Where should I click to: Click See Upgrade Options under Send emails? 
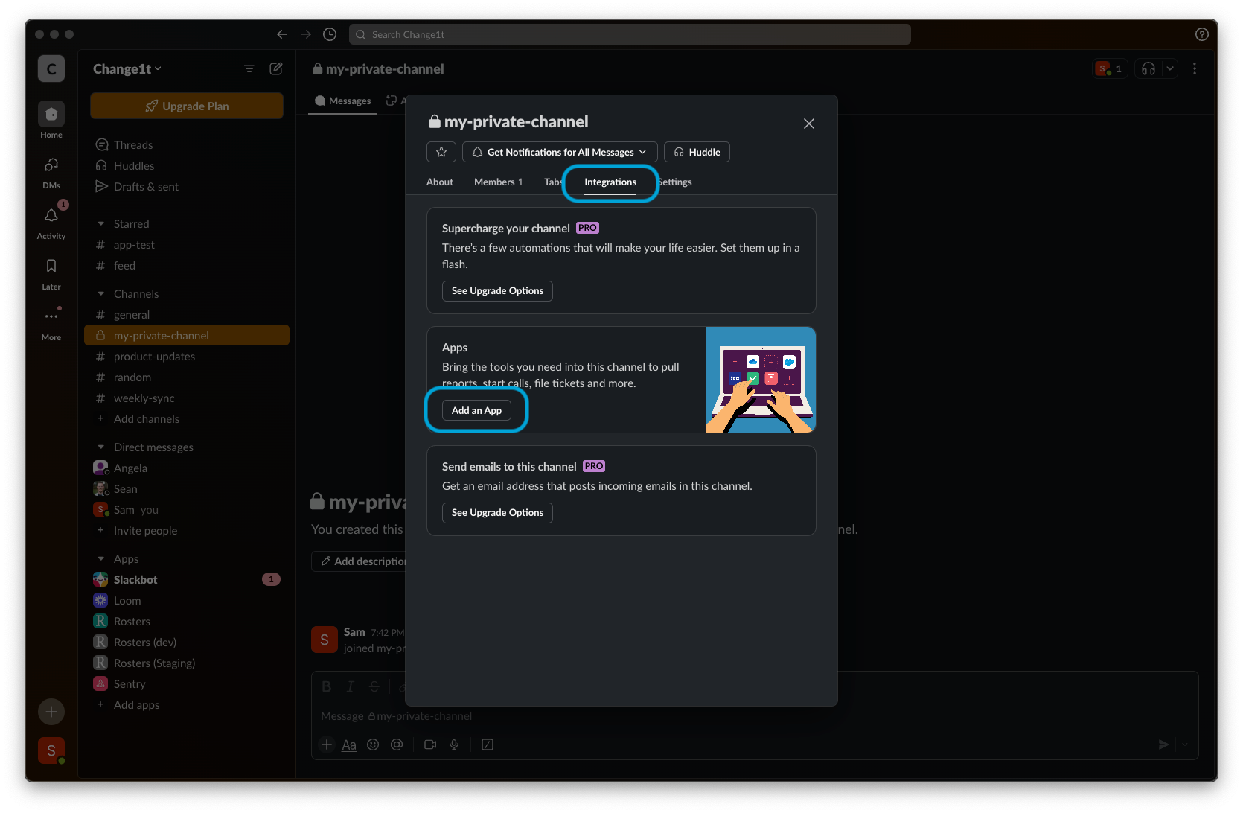pyautogui.click(x=497, y=512)
